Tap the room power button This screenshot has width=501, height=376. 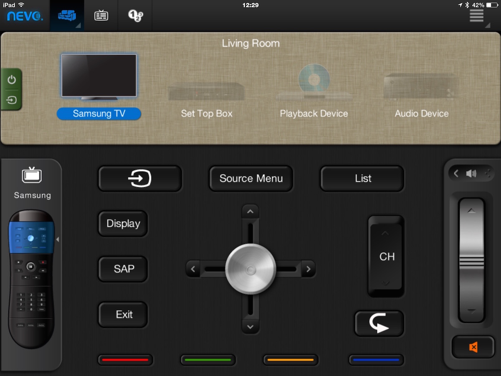click(x=11, y=80)
